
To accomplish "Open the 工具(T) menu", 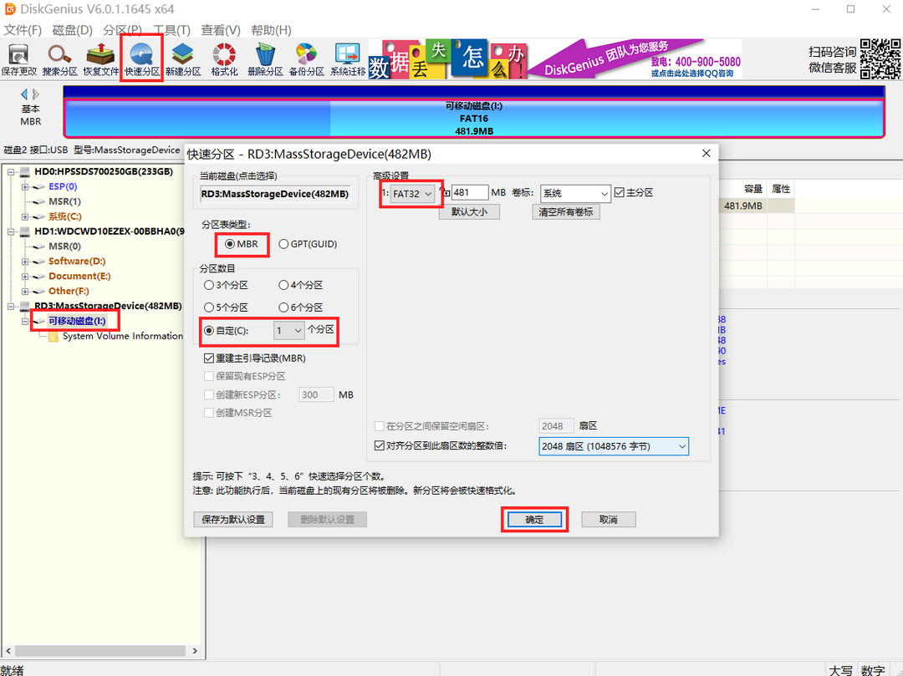I will tap(171, 29).
